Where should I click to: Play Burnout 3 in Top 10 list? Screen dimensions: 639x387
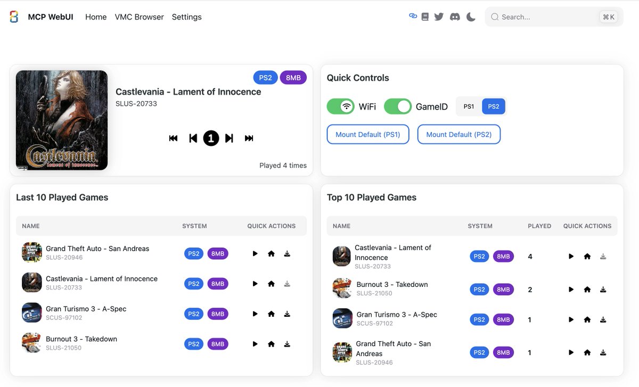571,290
